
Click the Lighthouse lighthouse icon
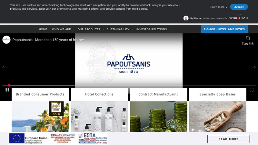point(186,18)
